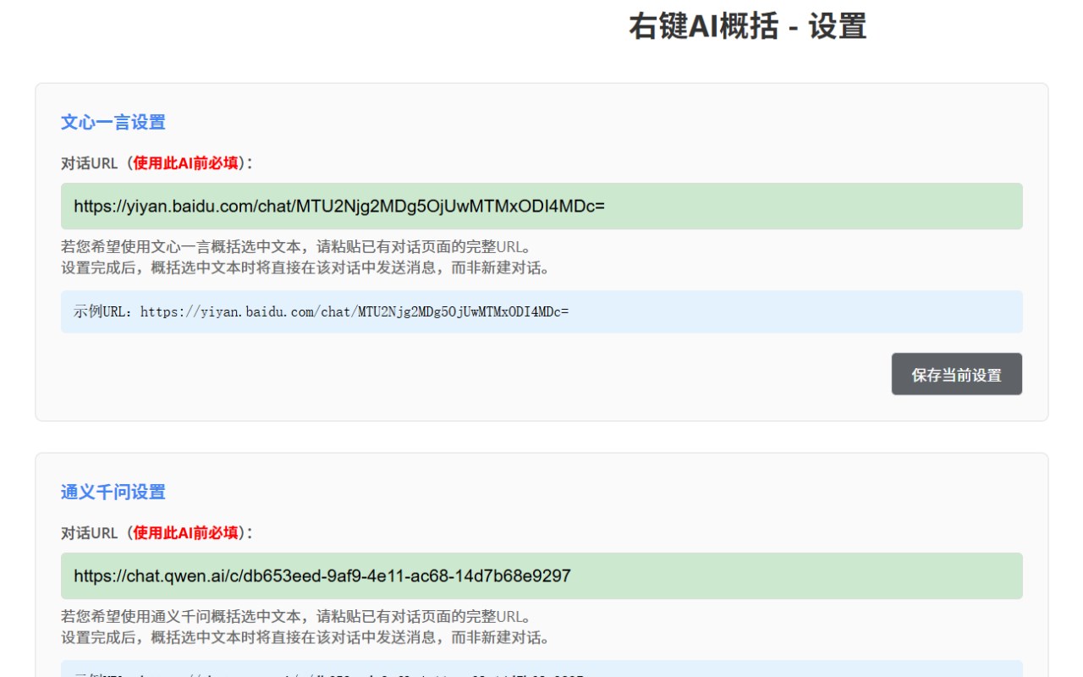Click the 对话URL label under 通义千问设置
The height and width of the screenshot is (677, 1083).
pyautogui.click(x=157, y=533)
